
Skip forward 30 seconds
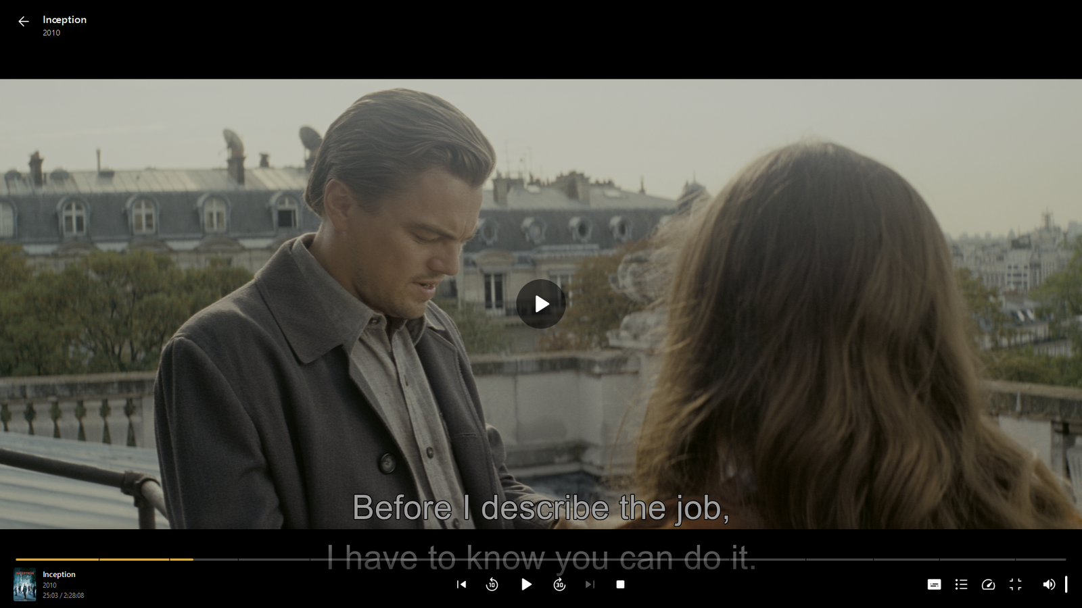[x=559, y=584]
